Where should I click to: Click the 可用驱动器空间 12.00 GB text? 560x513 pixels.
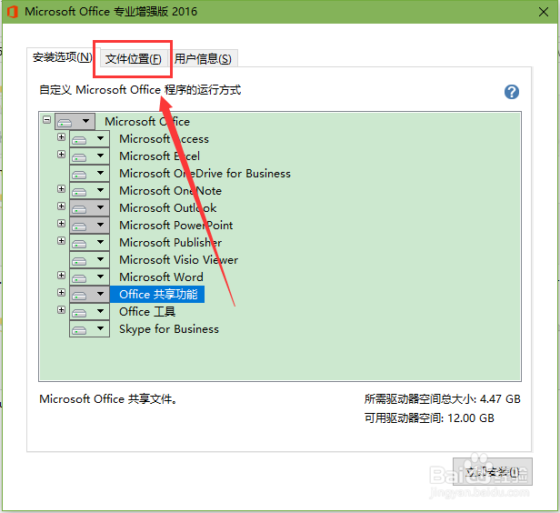[429, 418]
